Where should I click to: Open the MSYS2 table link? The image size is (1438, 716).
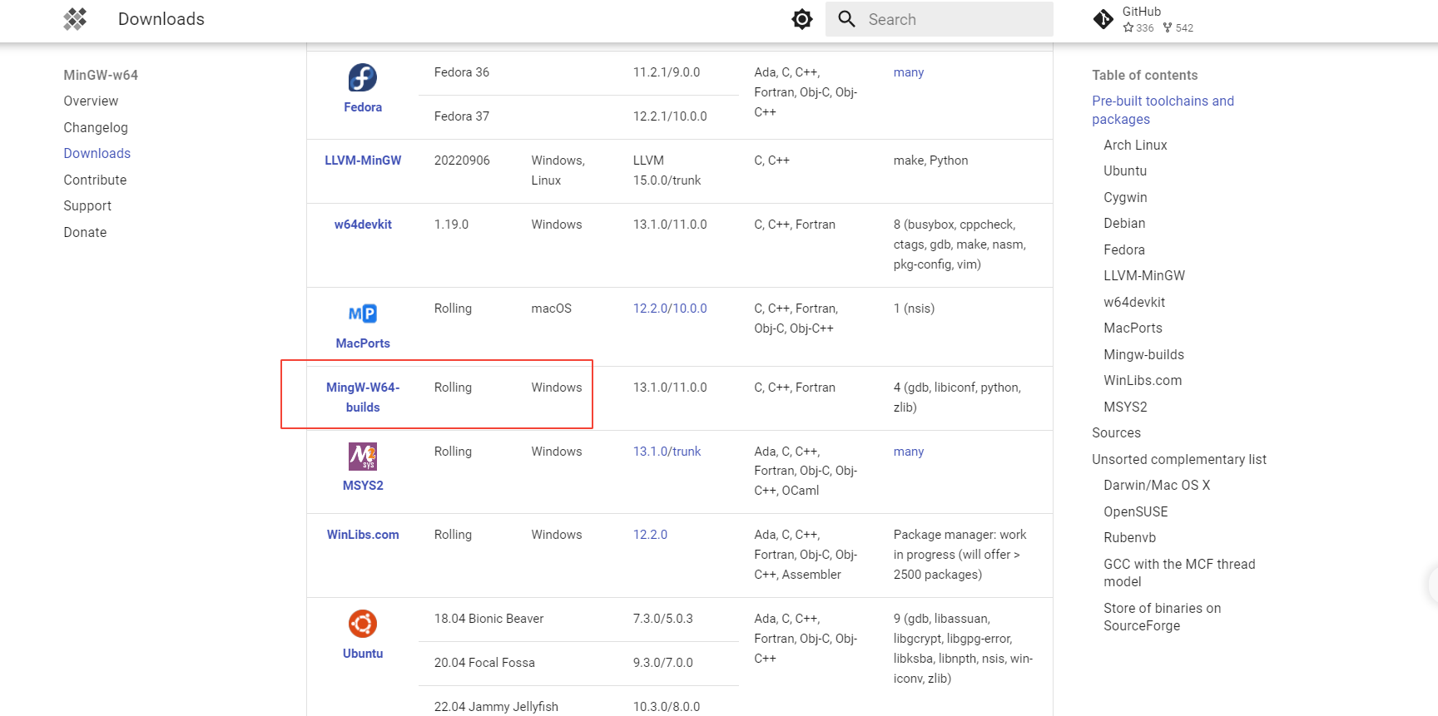coord(363,486)
